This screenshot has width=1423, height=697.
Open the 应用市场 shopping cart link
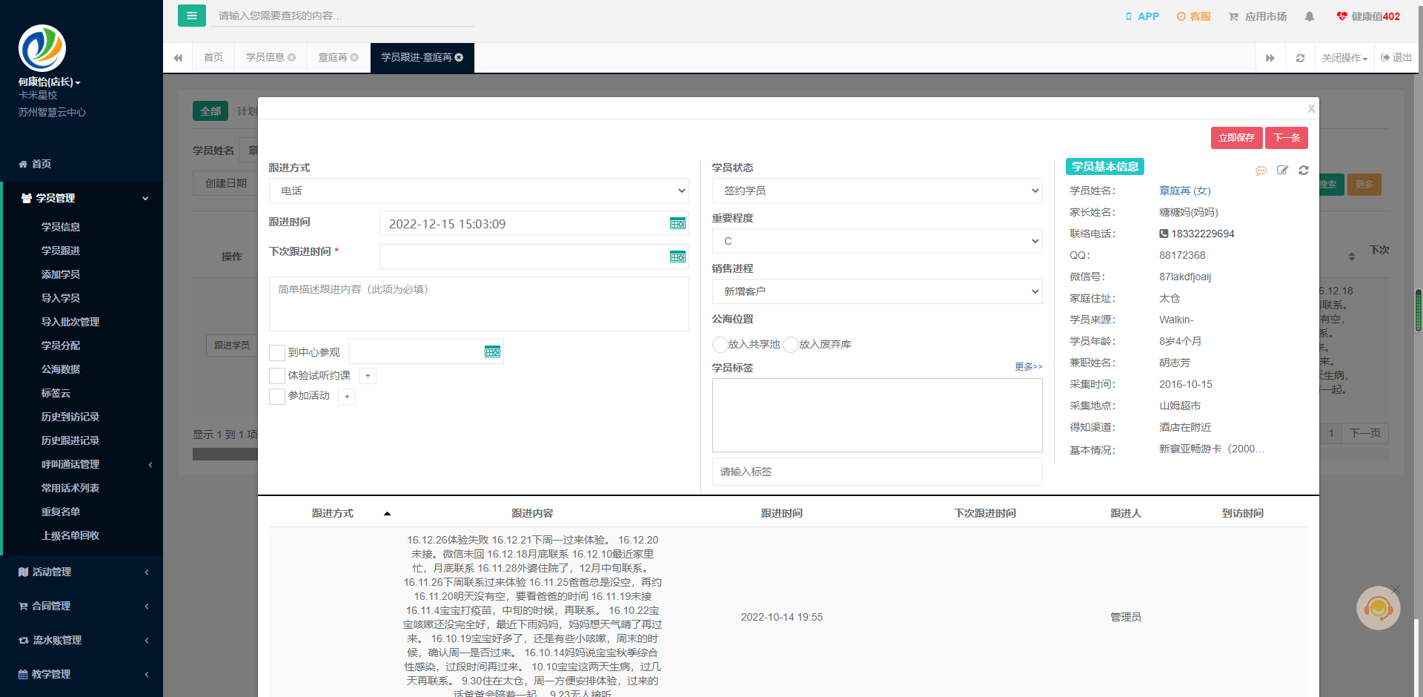(x=1258, y=16)
